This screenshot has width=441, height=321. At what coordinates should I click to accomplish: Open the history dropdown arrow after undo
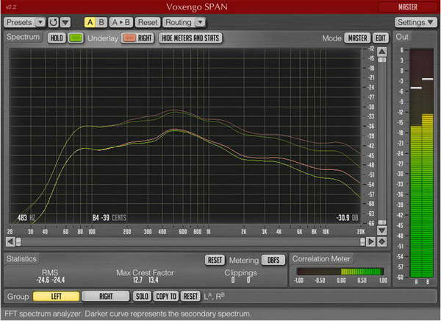(x=65, y=22)
